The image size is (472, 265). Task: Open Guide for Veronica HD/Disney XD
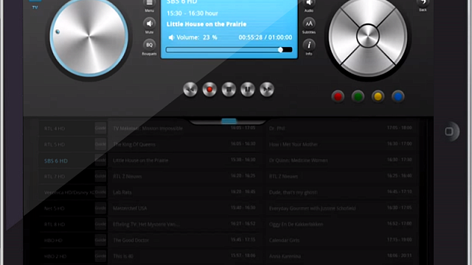pos(100,192)
